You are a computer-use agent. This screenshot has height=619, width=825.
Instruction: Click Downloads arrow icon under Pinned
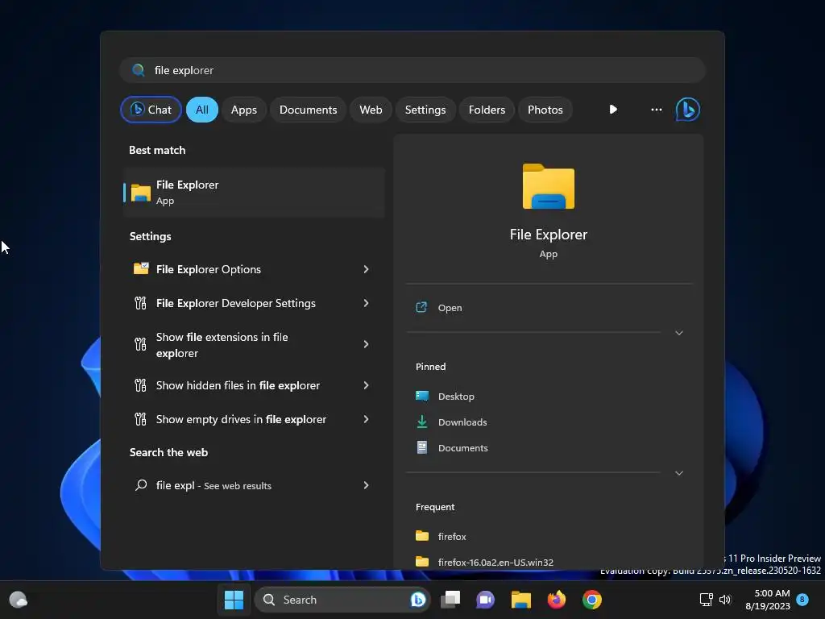(422, 422)
